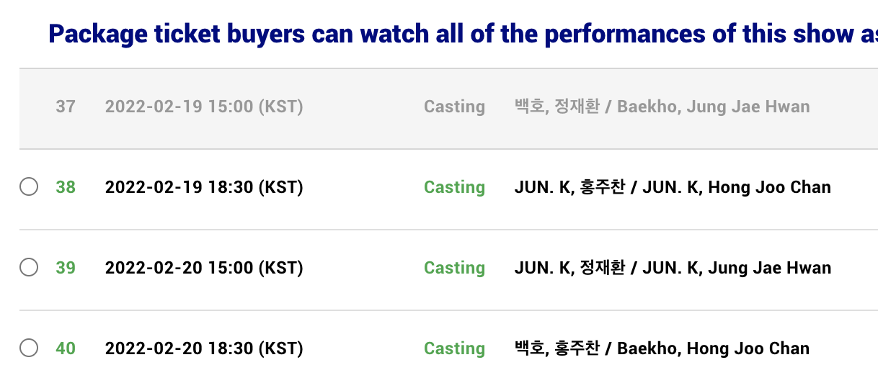Select the radio button for performance 38
The height and width of the screenshot is (383, 878).
[x=29, y=187]
